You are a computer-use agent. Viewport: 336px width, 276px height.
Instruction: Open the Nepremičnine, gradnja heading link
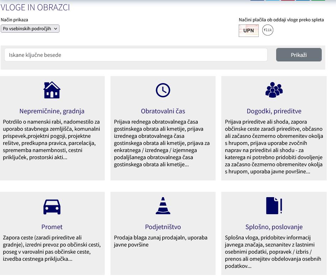(52, 111)
